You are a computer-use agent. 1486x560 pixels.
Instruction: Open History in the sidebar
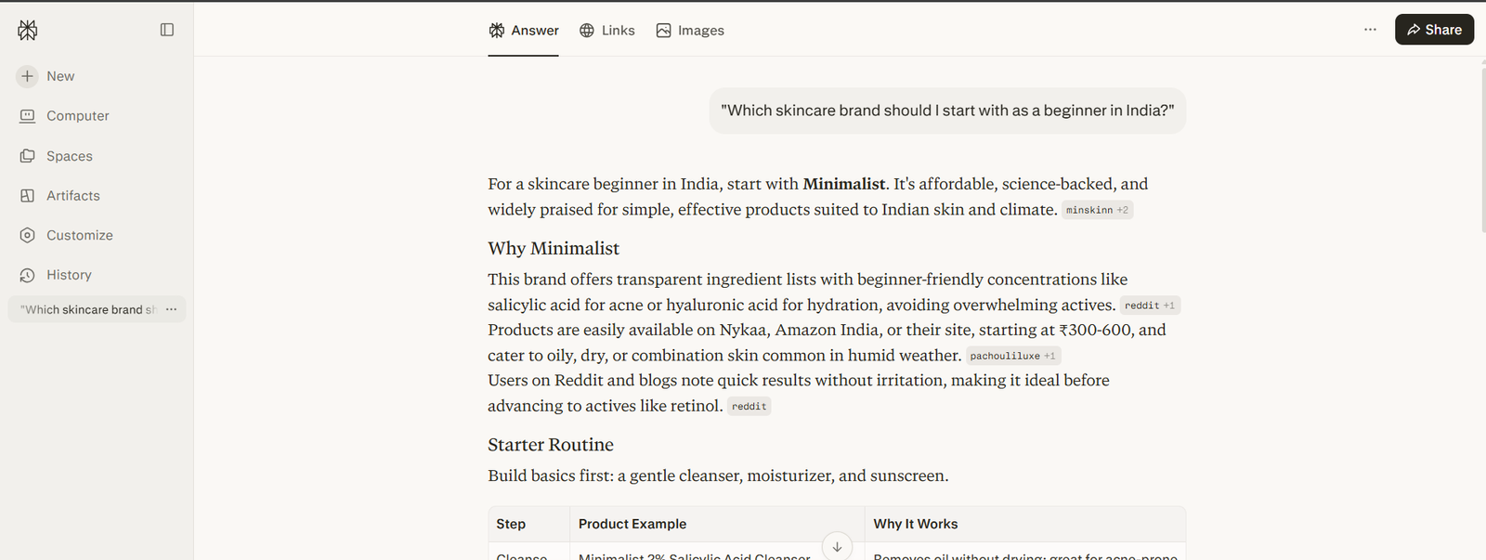coord(56,275)
